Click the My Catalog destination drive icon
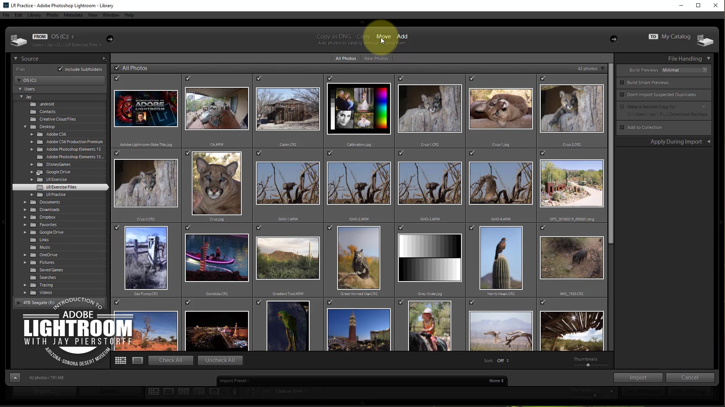The width and height of the screenshot is (725, 407). tap(705, 40)
